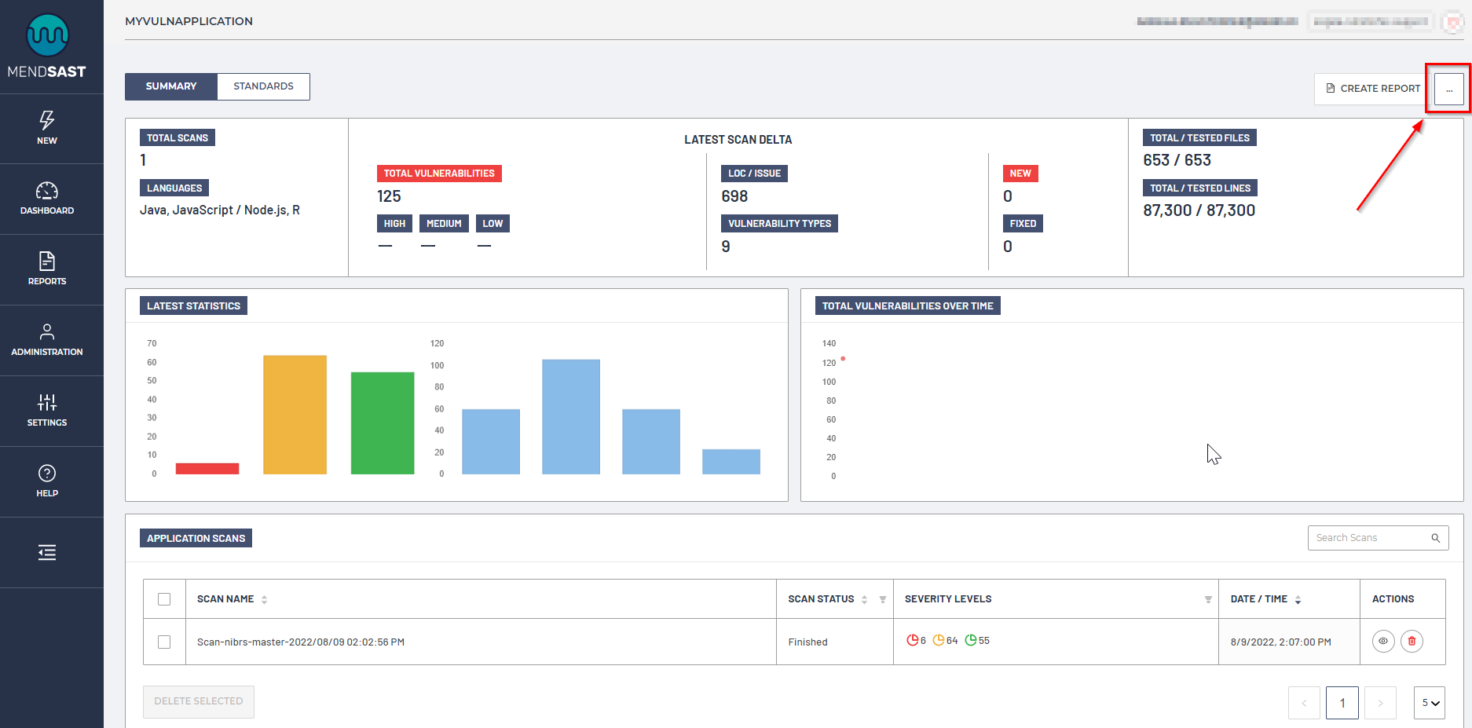The image size is (1472, 728).
Task: Open the Scan Status column filter
Action: [882, 600]
